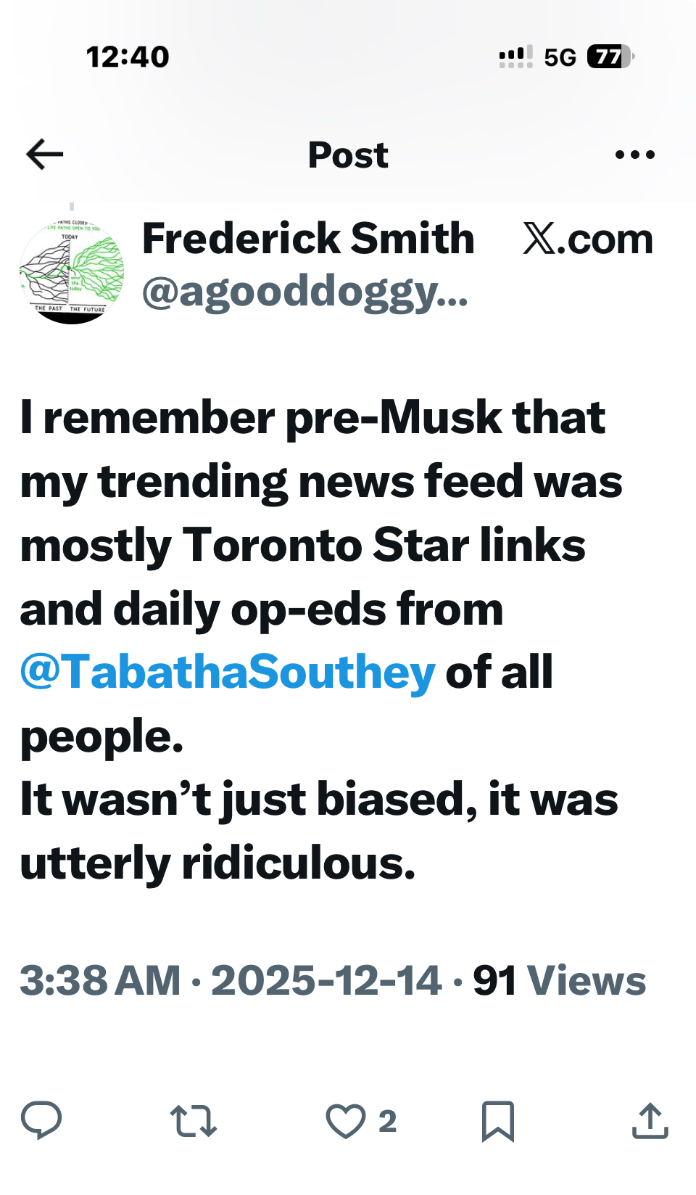Viewport: 696px width, 1195px height.
Task: Open the @agooddoggy handle
Action: [305, 292]
